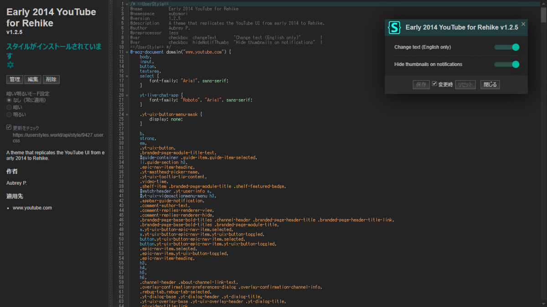Uncheck the 変更時 checkbox in the popup
The height and width of the screenshot is (307, 547).
434,84
